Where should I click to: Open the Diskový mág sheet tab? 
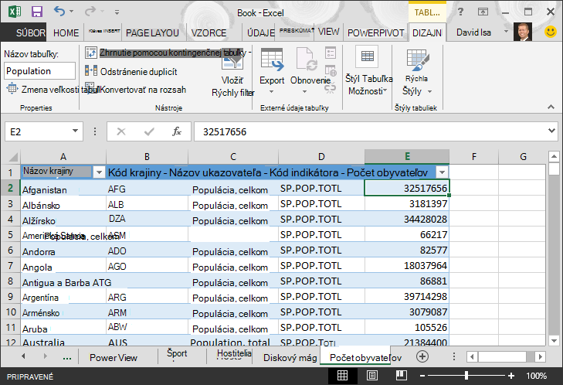coord(290,357)
